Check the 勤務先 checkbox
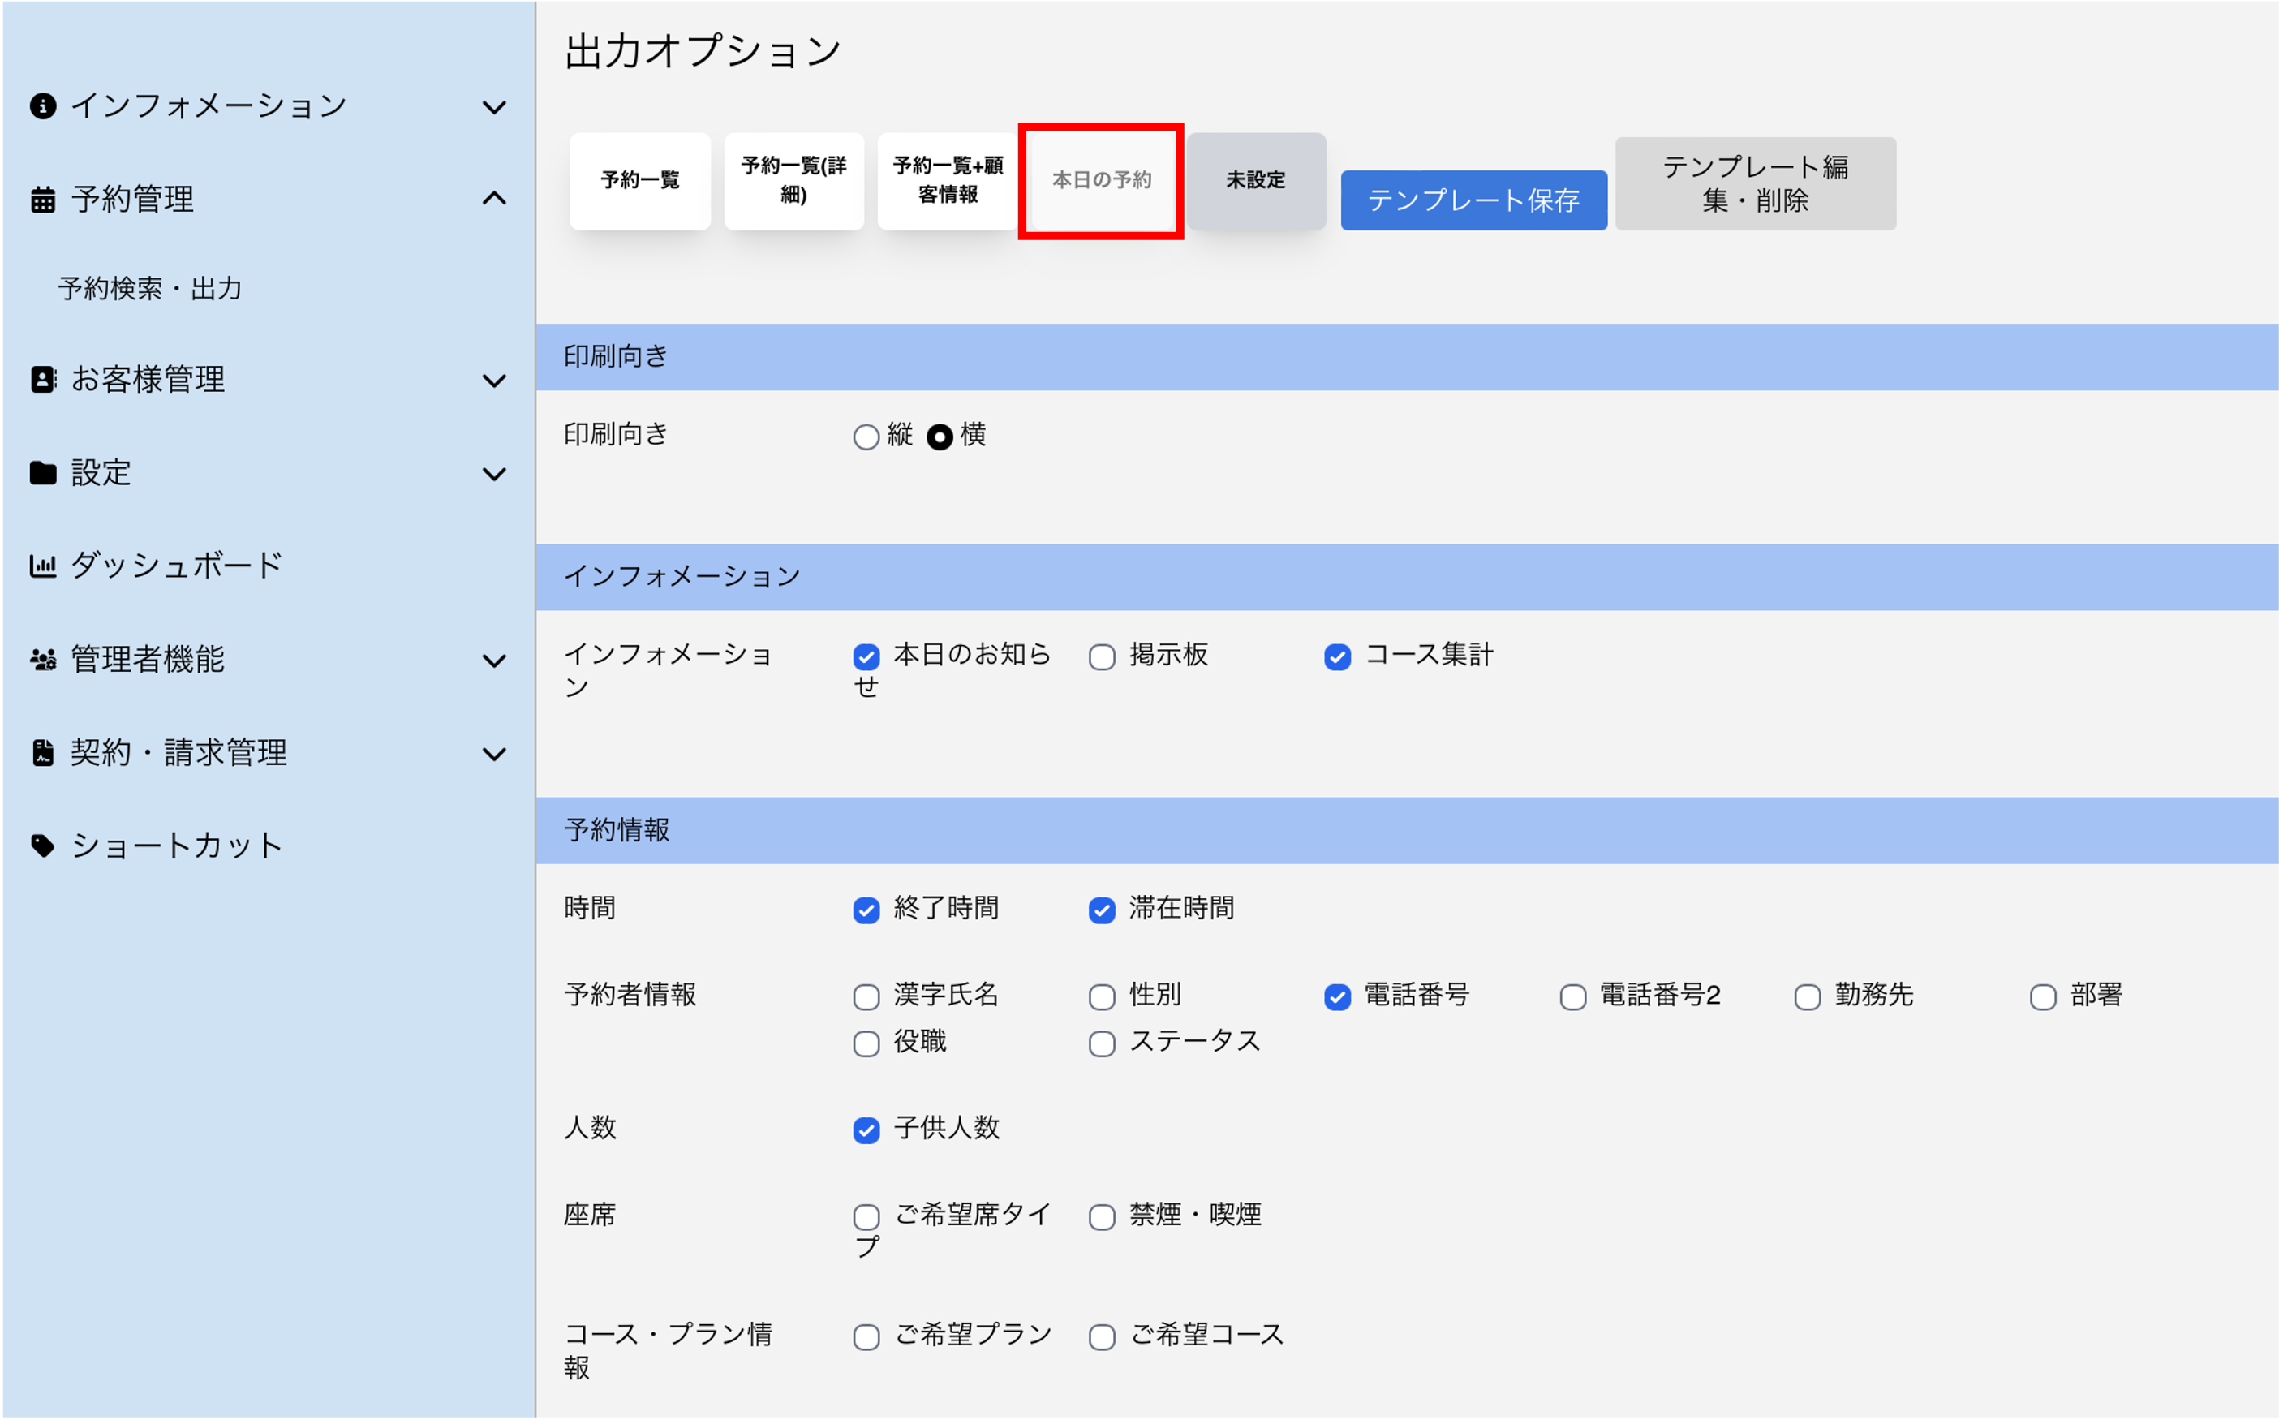Screen dimensions: 2279x1420 [1808, 996]
